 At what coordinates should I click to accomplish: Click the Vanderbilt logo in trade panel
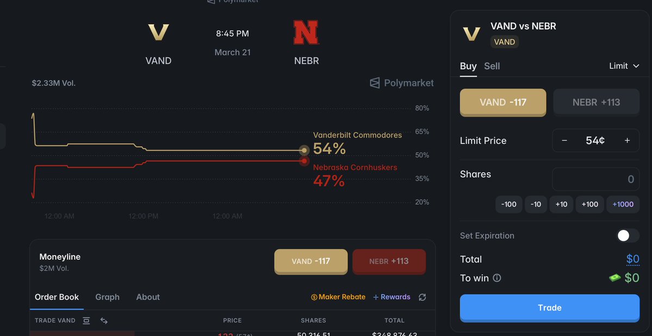point(471,34)
